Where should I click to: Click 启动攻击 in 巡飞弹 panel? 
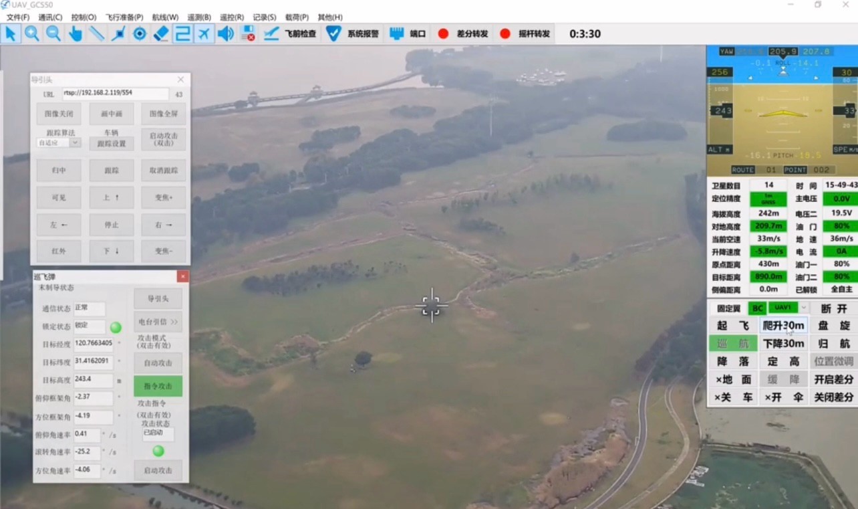point(158,470)
